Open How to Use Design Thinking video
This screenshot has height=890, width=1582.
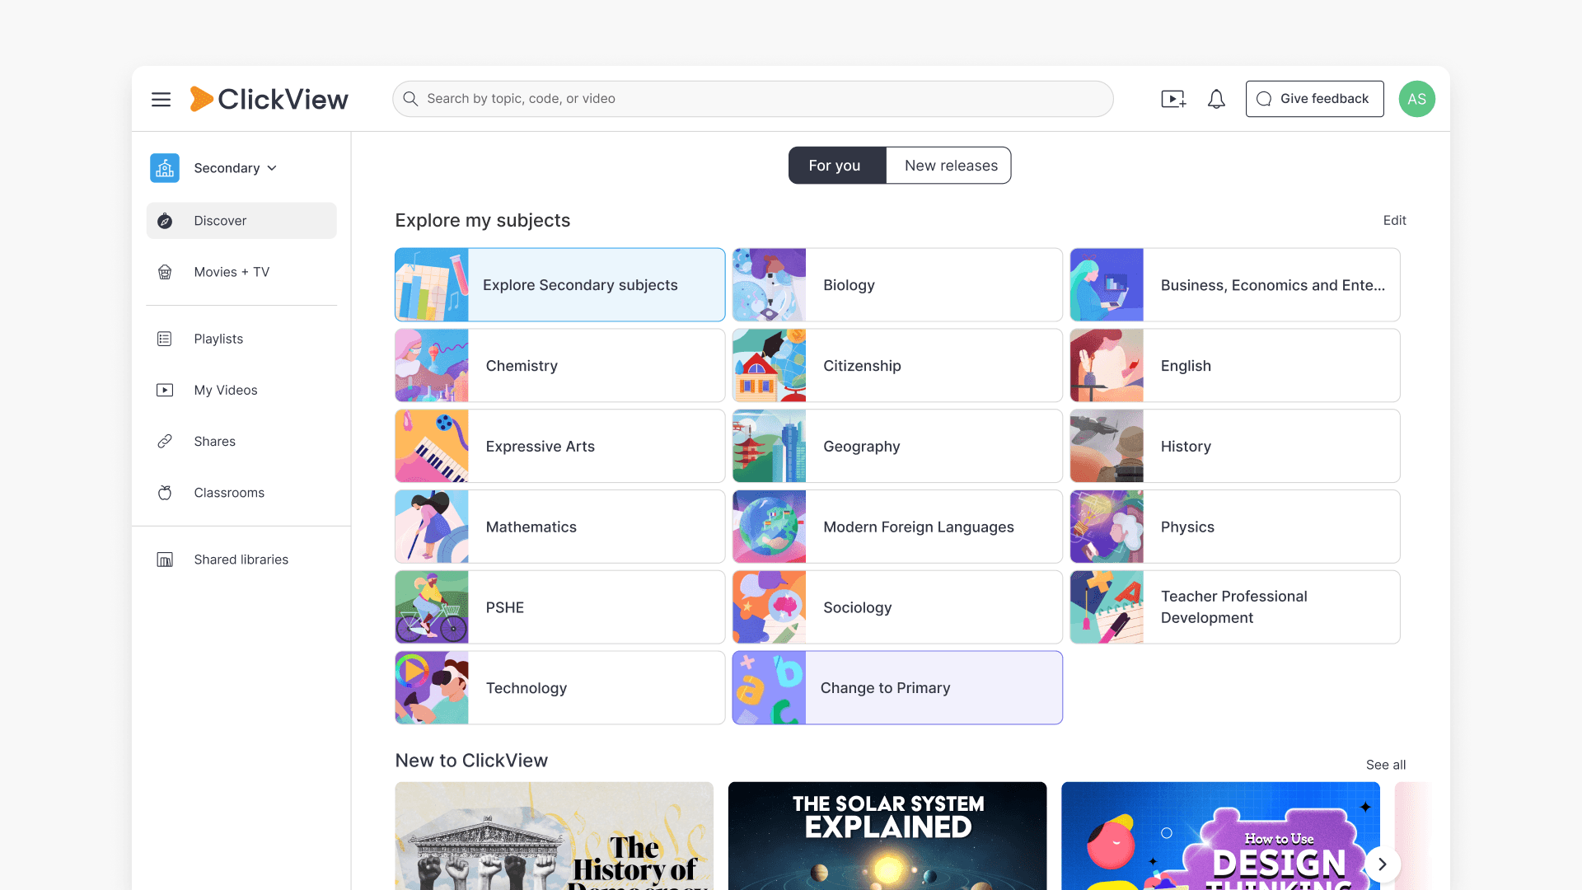pyautogui.click(x=1220, y=836)
